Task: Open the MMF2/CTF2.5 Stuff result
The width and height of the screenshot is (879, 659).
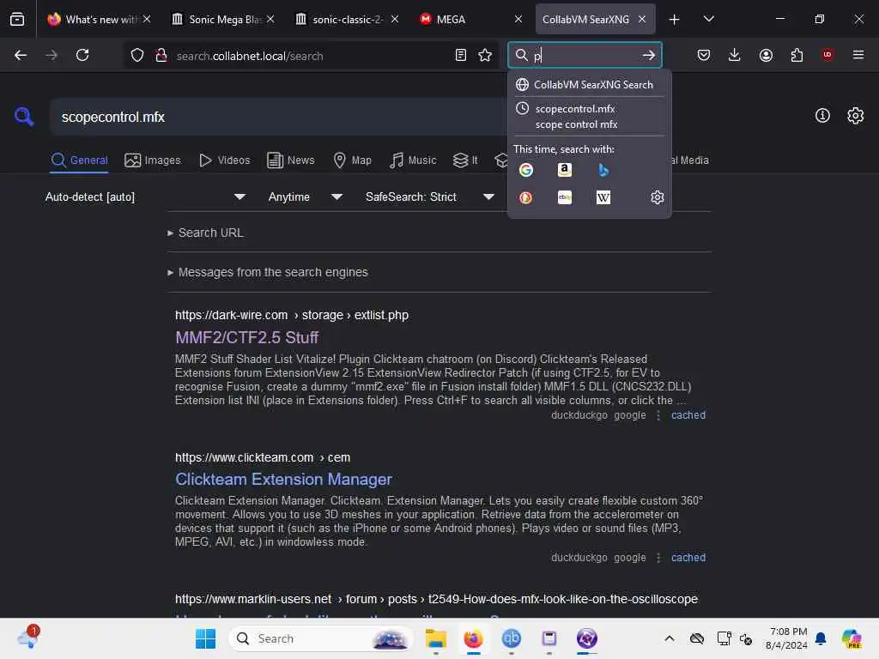Action: (x=246, y=337)
